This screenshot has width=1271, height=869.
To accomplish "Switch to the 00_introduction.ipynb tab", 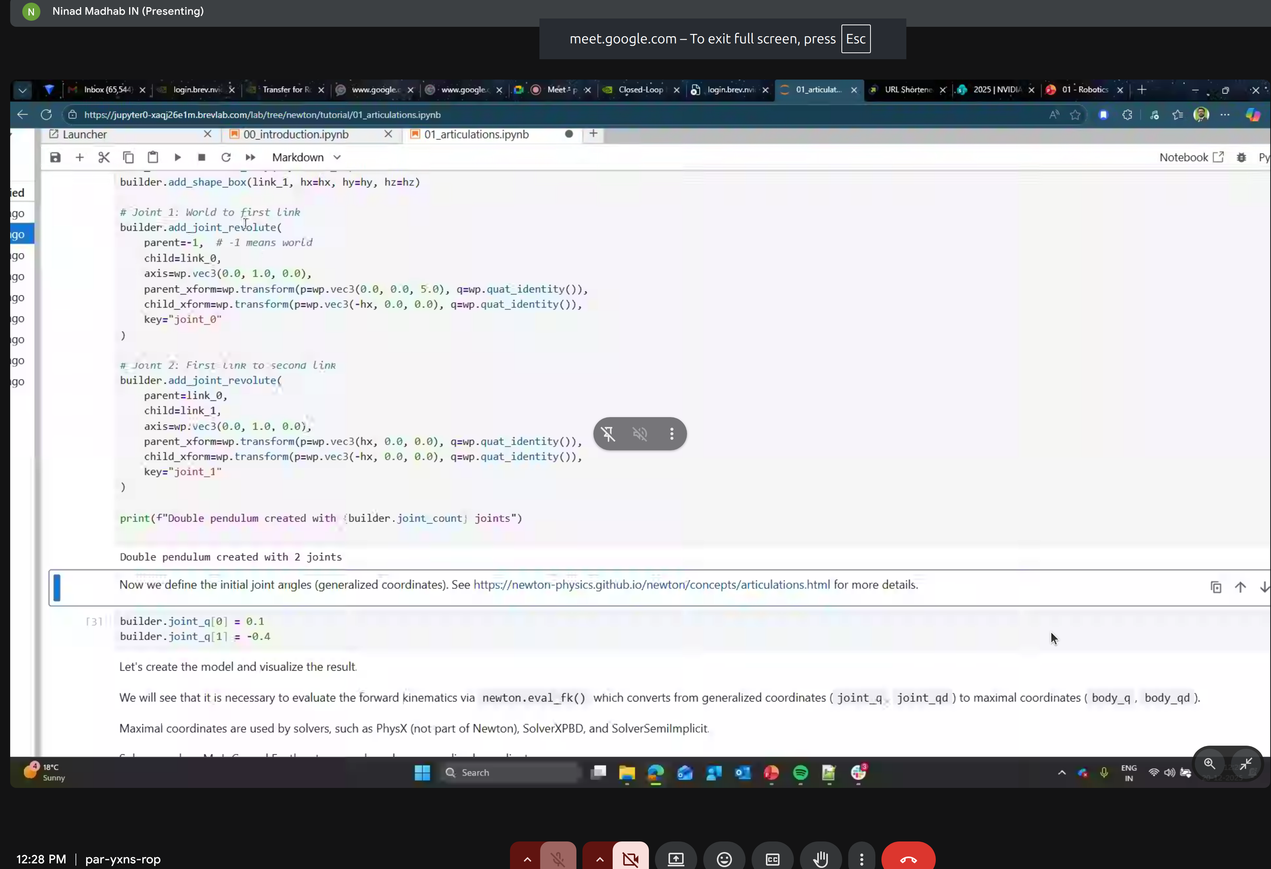I will 295,134.
